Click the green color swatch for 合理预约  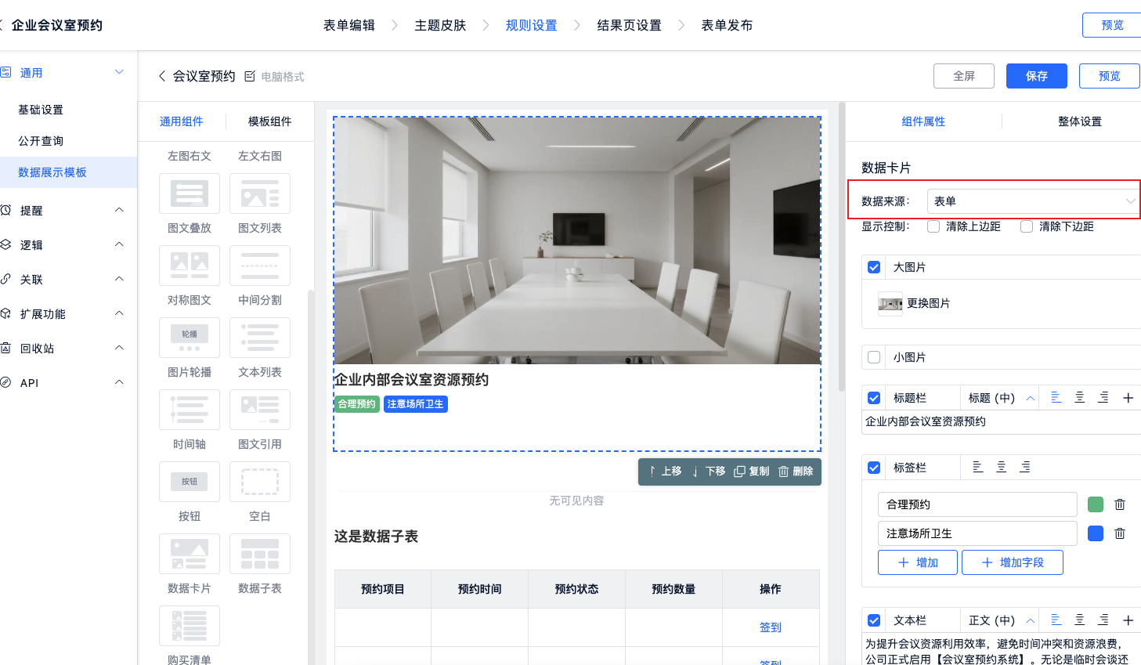1096,504
